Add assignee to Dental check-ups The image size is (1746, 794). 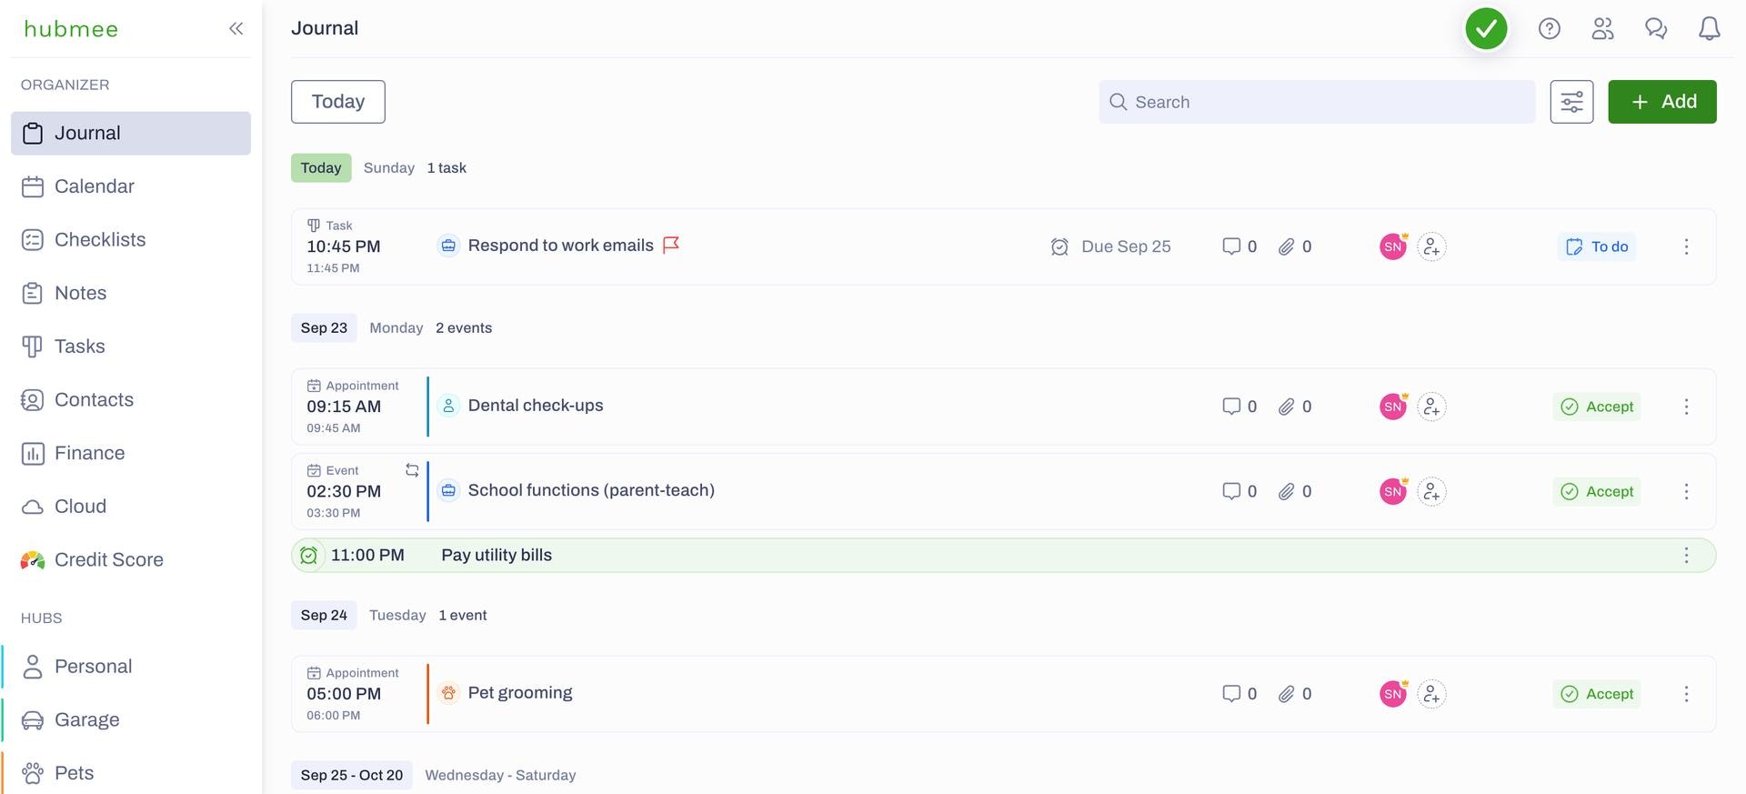(1431, 407)
